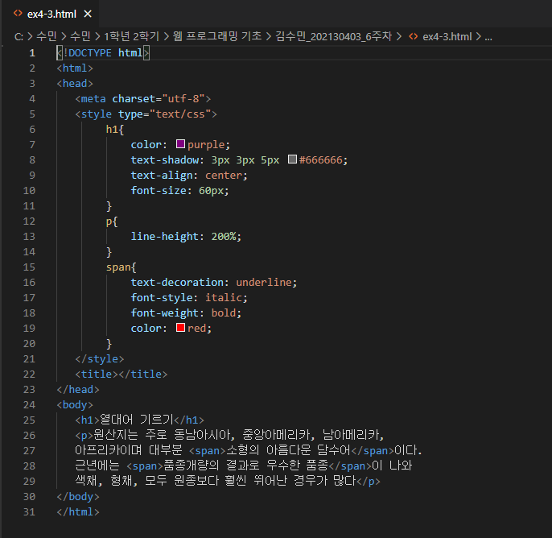
Task: Click the HTML file icon in tab
Action: pos(18,14)
